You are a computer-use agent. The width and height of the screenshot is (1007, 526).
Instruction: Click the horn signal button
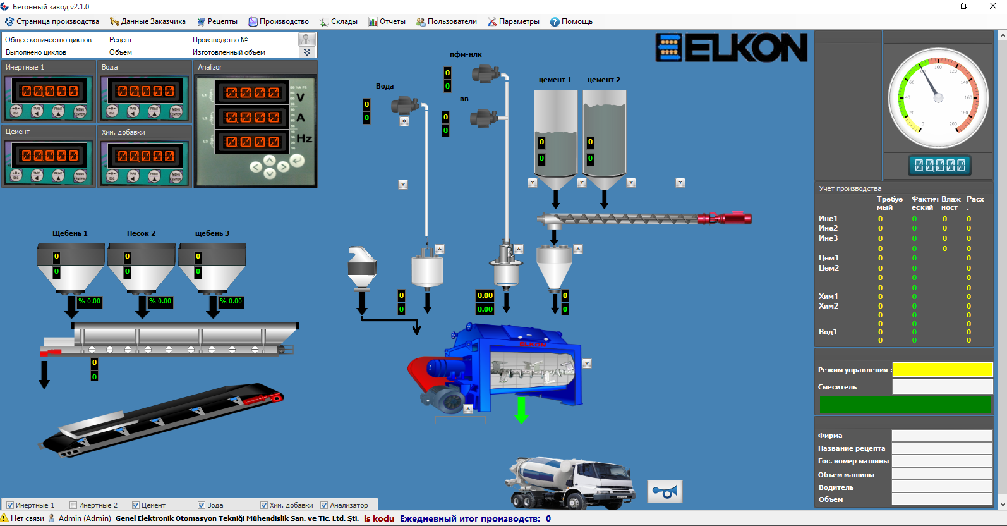click(x=665, y=491)
